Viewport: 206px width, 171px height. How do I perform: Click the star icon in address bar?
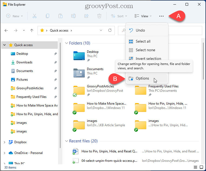(x=42, y=30)
